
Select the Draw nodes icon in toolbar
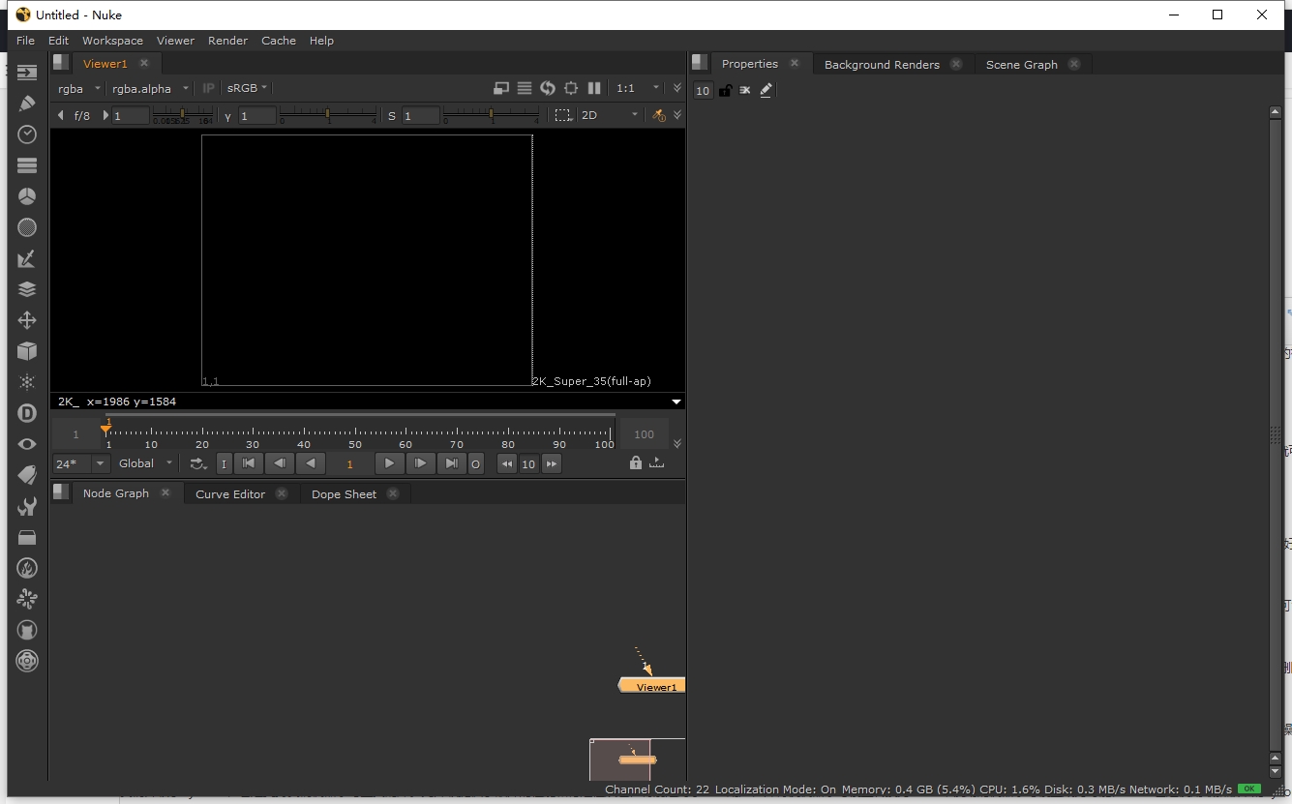pos(26,103)
